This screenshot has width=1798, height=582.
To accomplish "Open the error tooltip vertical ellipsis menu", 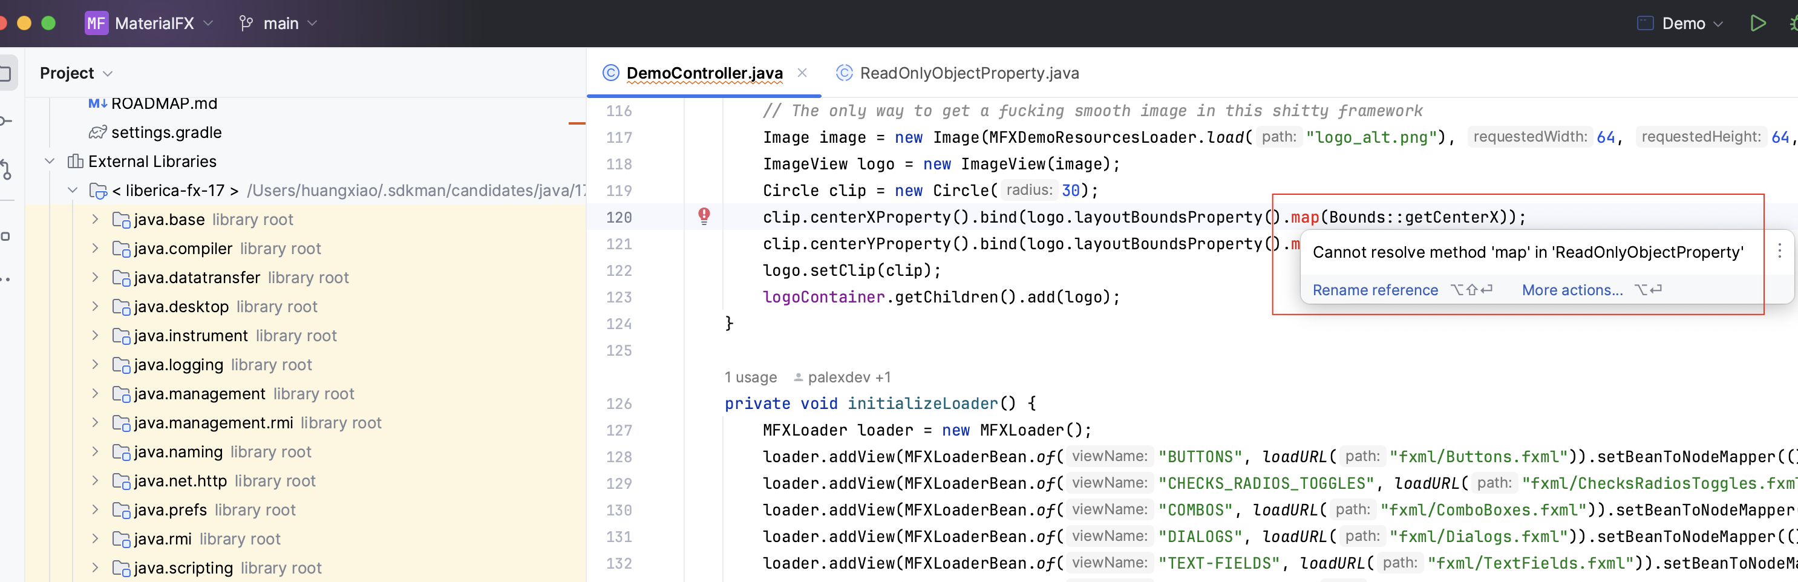I will click(1780, 250).
